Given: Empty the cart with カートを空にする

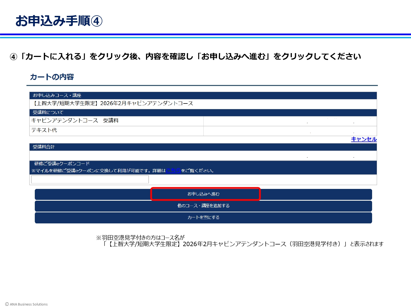Looking at the screenshot, I should [203, 218].
